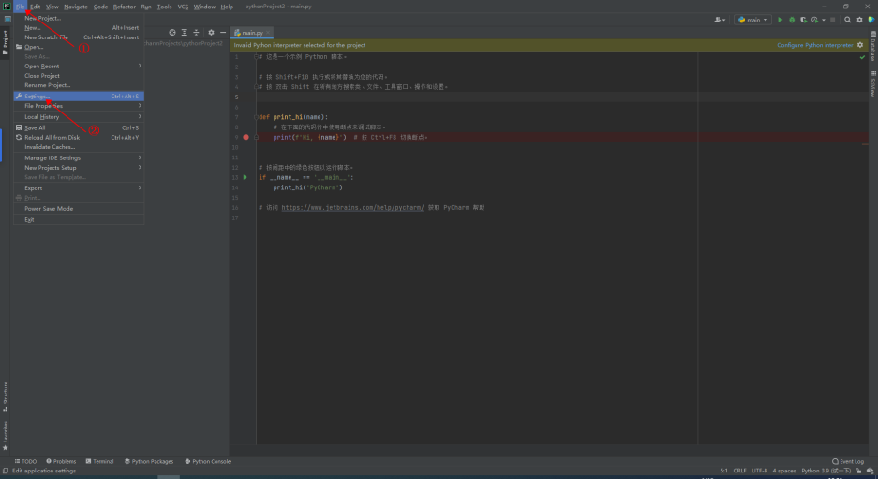
Task: Open Project panel options gear icon
Action: pos(211,33)
